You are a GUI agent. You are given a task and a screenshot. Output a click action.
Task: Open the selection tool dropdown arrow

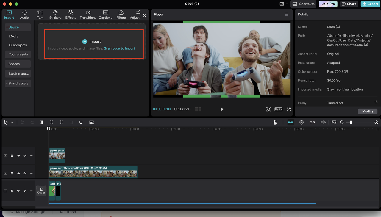pyautogui.click(x=12, y=122)
